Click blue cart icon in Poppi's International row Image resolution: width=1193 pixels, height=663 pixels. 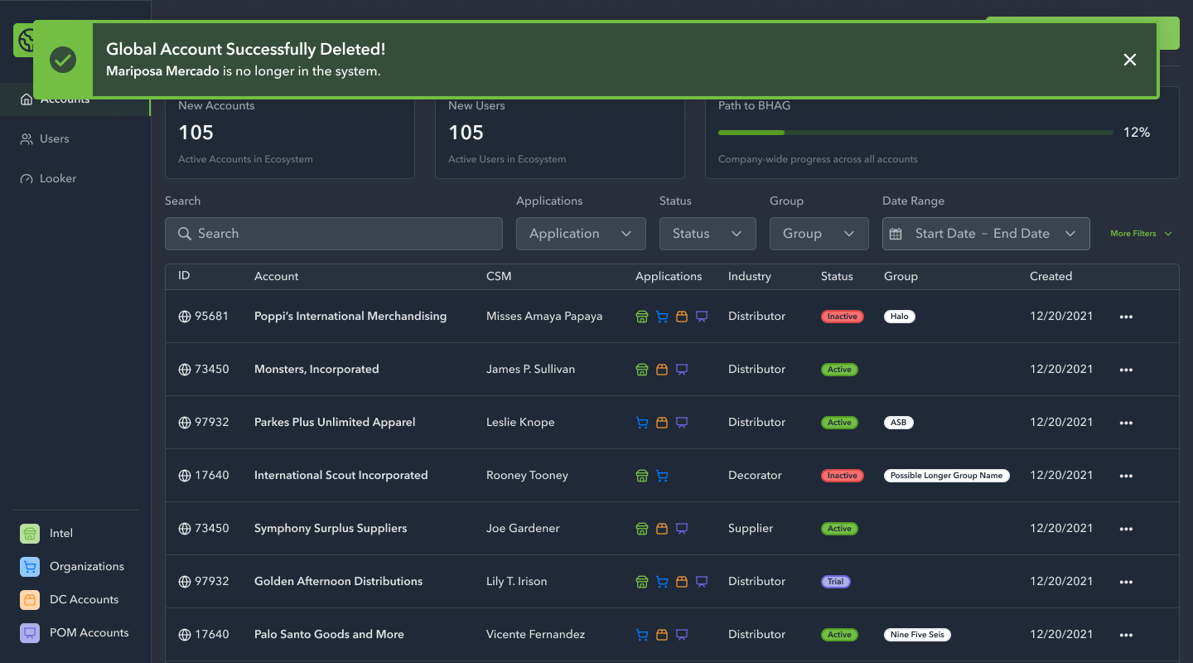662,317
